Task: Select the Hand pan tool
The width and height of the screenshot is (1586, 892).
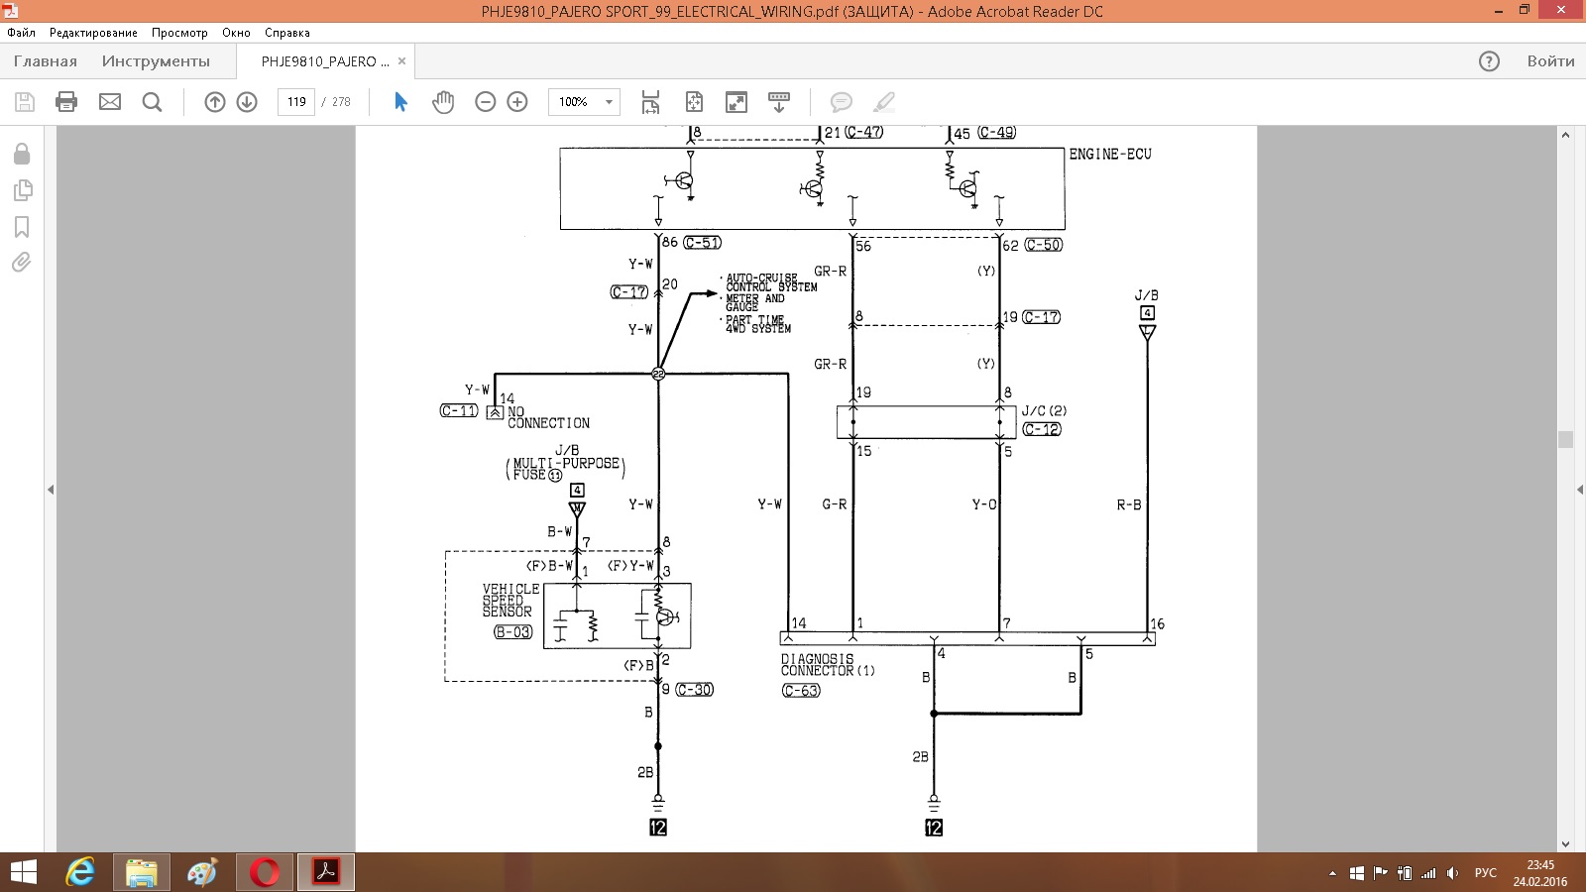Action: (443, 102)
